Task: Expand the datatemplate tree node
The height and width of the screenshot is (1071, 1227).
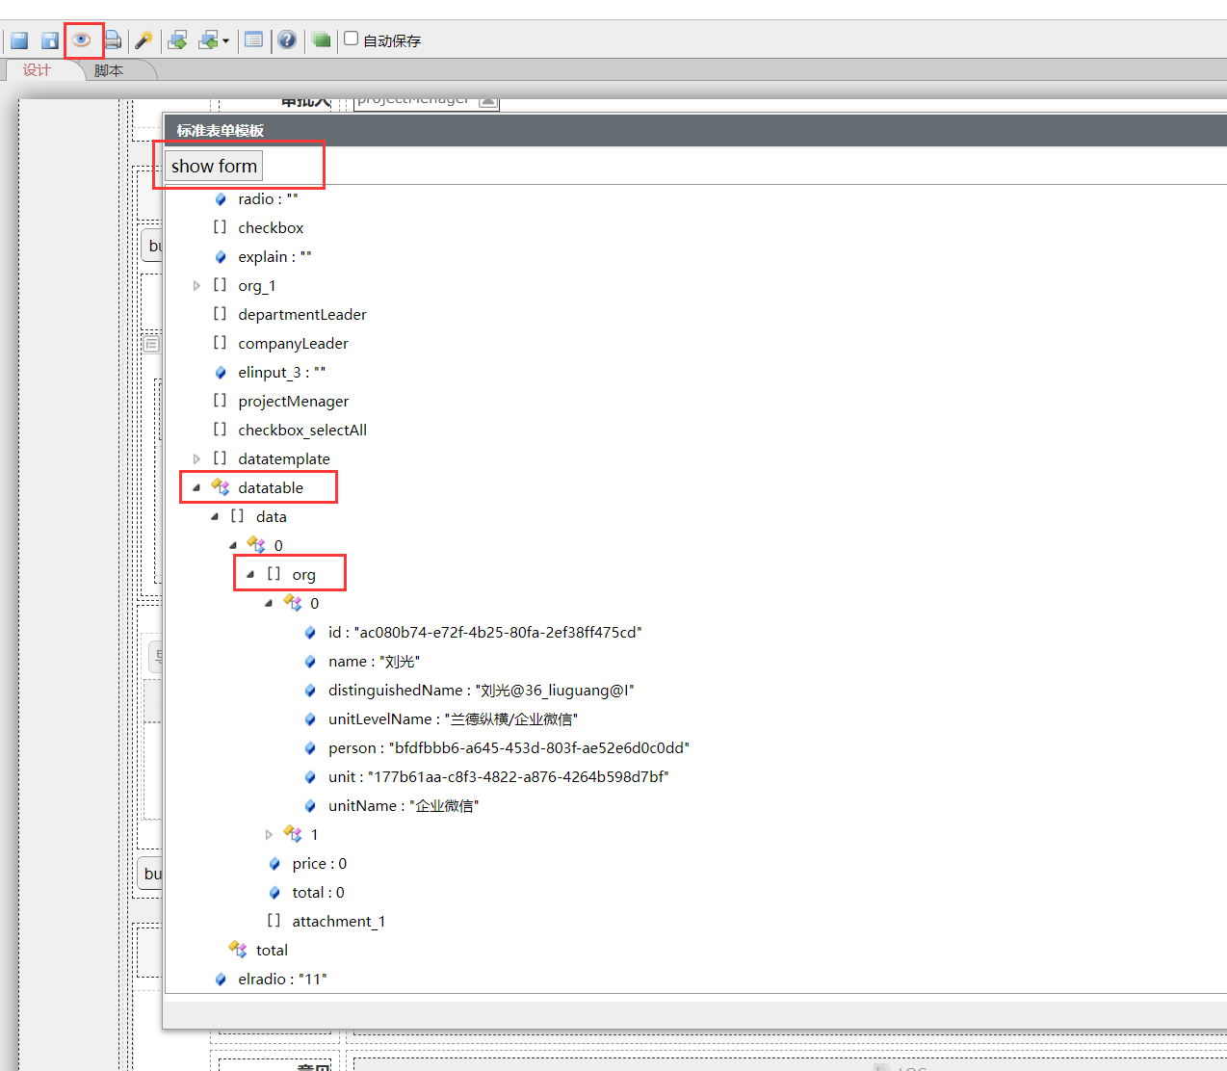Action: click(x=196, y=459)
